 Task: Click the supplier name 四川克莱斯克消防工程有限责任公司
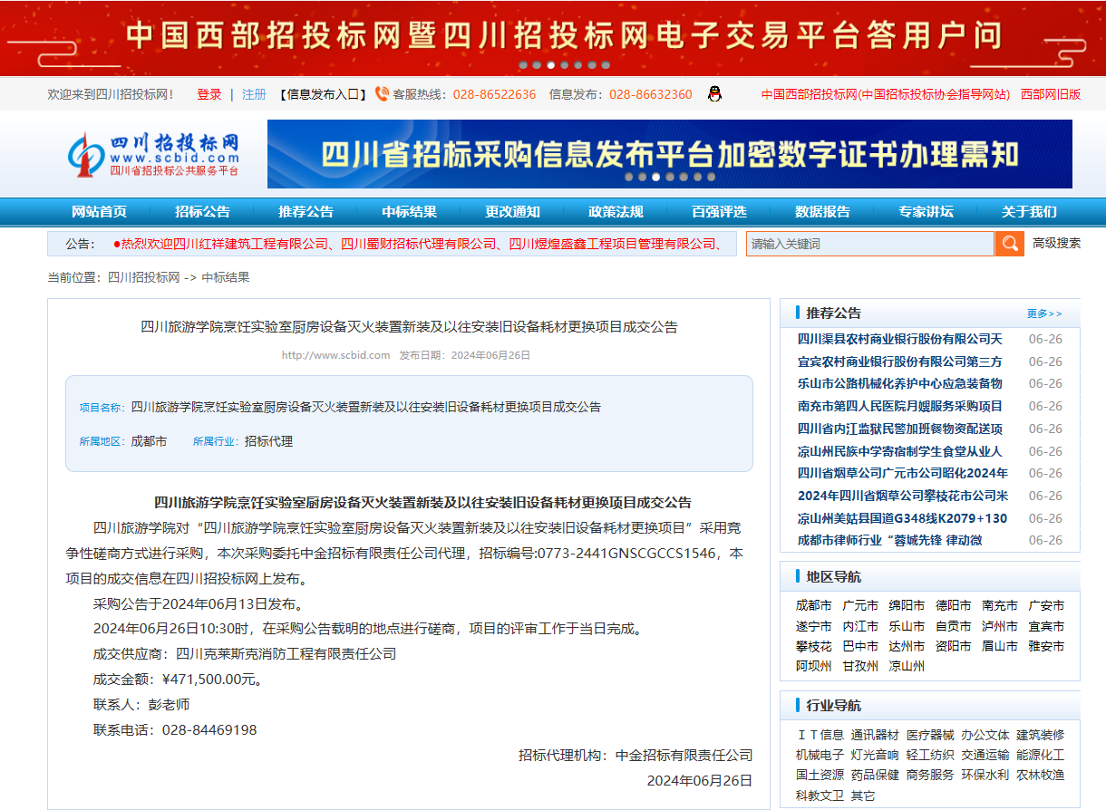click(x=286, y=653)
